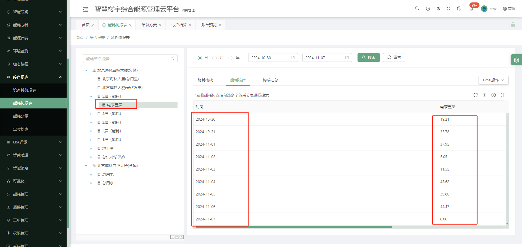
Task: Close the 首页 tab
Action: pyautogui.click(x=93, y=25)
